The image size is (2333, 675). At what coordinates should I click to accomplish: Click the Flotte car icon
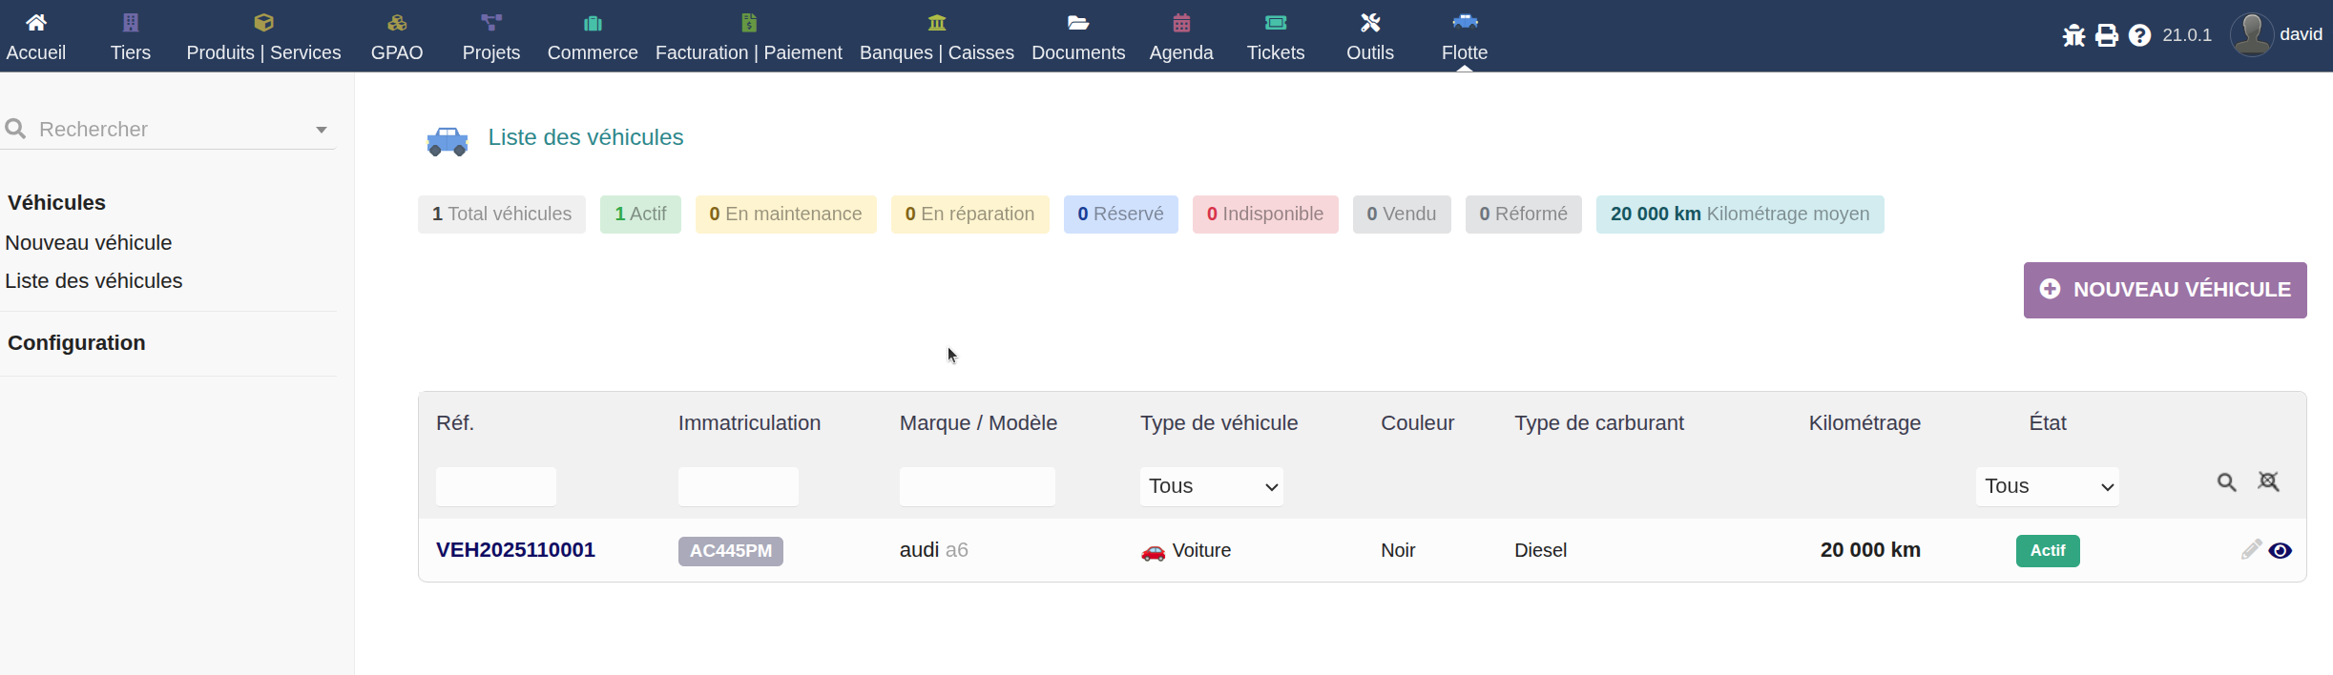click(x=1465, y=21)
